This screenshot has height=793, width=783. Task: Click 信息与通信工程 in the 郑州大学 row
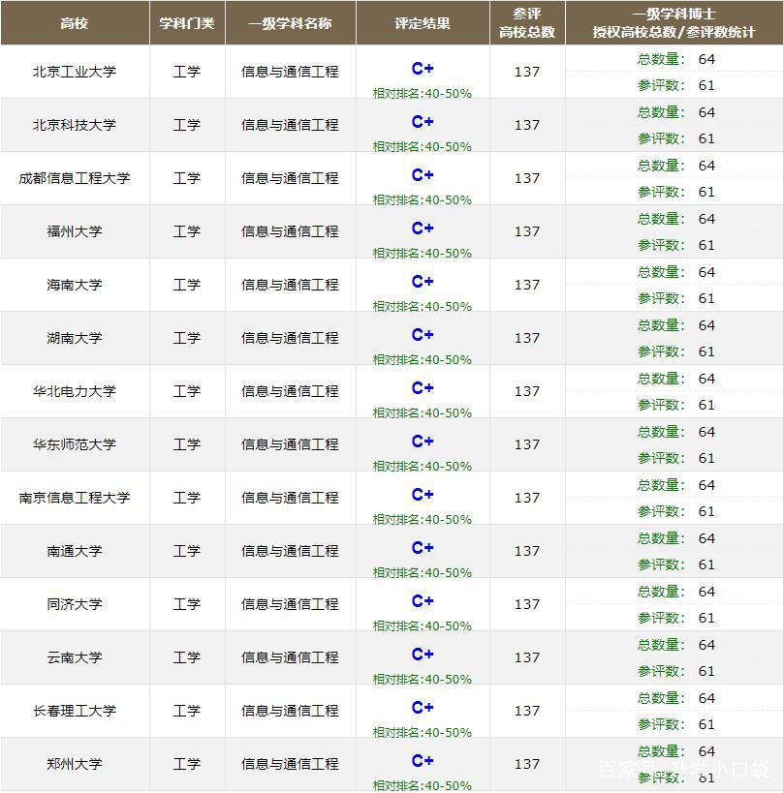290,764
